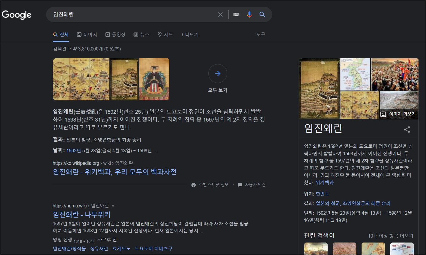Open the seated king portrait thumbnail
The height and width of the screenshot is (255, 426).
coord(154,79)
